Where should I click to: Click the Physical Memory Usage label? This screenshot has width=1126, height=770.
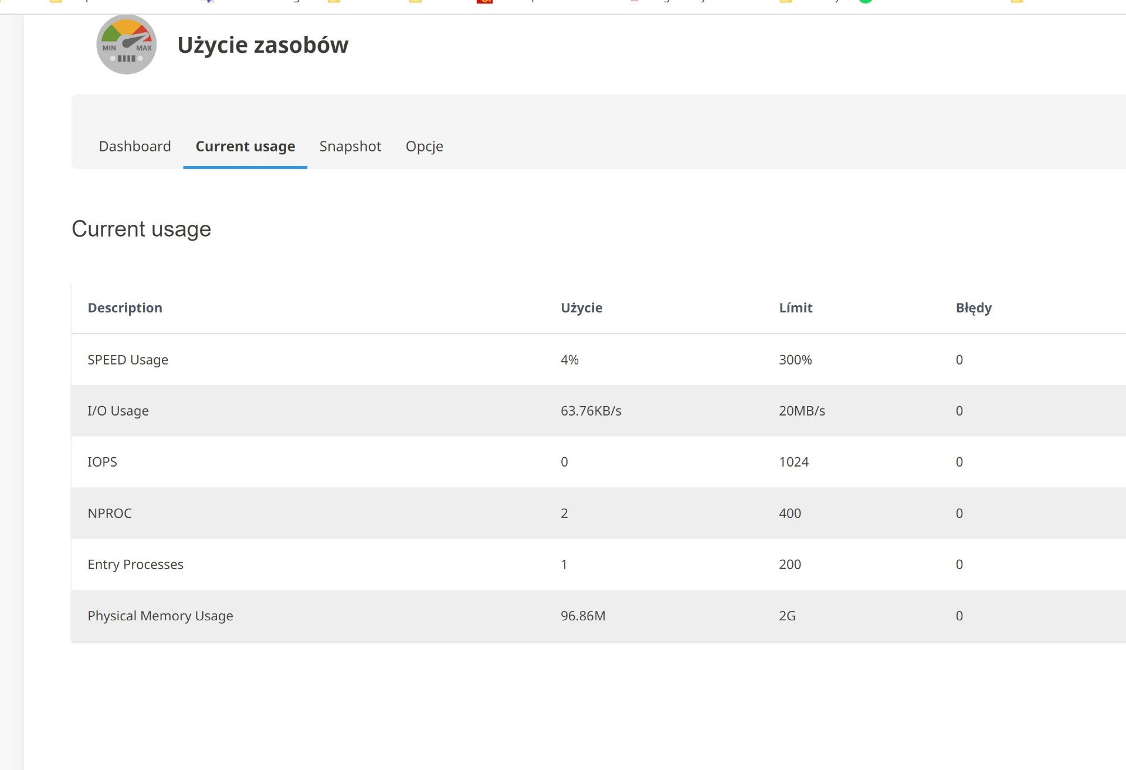(x=160, y=616)
